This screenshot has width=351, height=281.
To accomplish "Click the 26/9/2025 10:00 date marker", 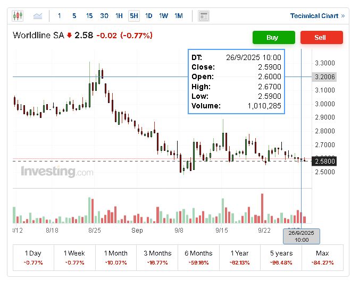I will (302, 236).
